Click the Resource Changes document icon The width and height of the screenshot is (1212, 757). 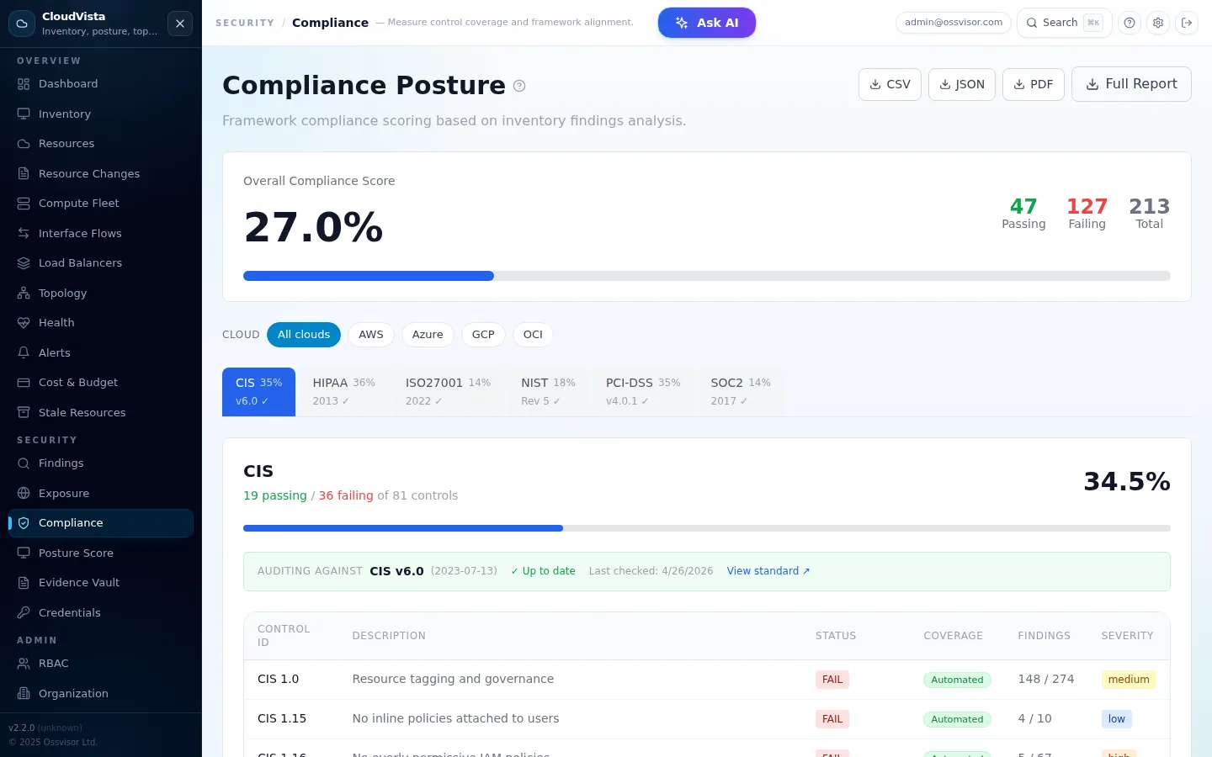click(24, 173)
